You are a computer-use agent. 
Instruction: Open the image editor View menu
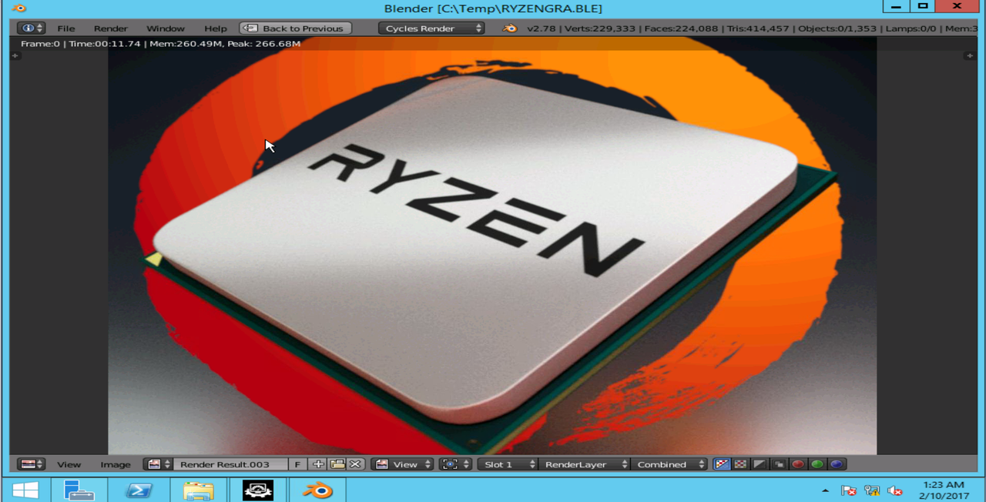[x=69, y=464]
